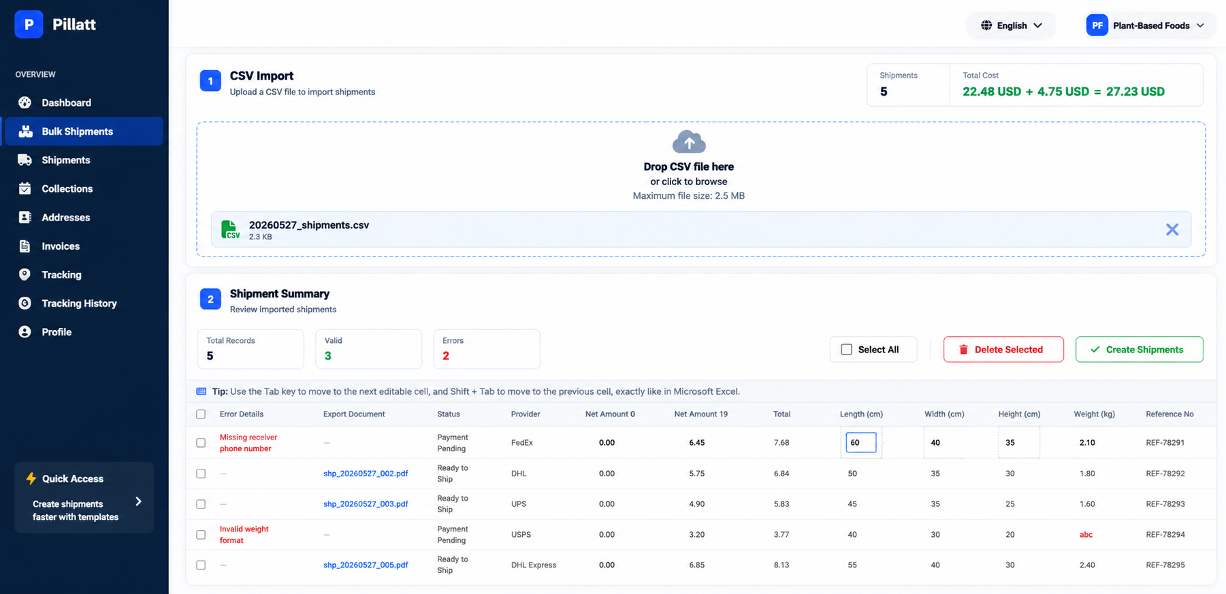Open shp_20260527_002.pdf export document
The width and height of the screenshot is (1226, 594).
tap(366, 474)
